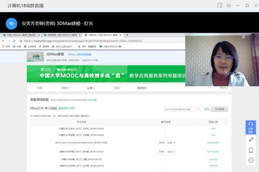
Task: Click the scroll-to-top arrow icon
Action: pyautogui.click(x=251, y=160)
